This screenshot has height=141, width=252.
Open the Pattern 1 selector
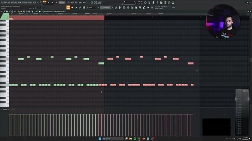106,7
